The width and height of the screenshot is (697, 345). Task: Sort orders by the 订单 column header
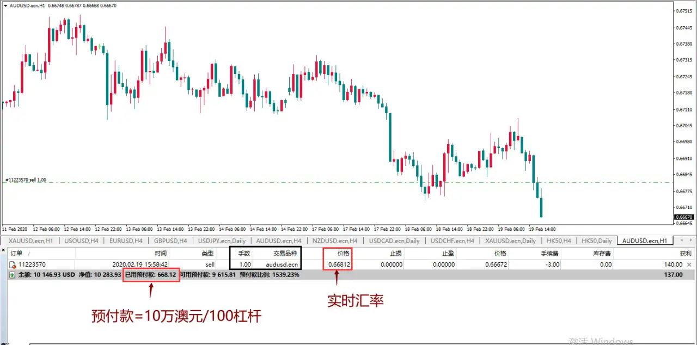[17, 254]
